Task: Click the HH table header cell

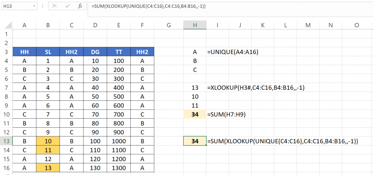Action: pos(24,52)
